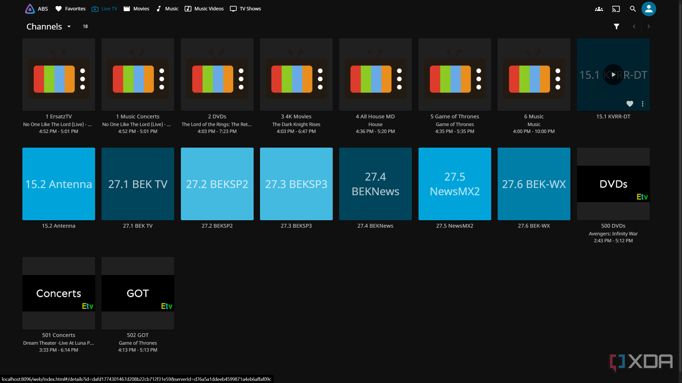Open the 3 4K Movies channel thumbnail
This screenshot has width=682, height=383.
296,74
